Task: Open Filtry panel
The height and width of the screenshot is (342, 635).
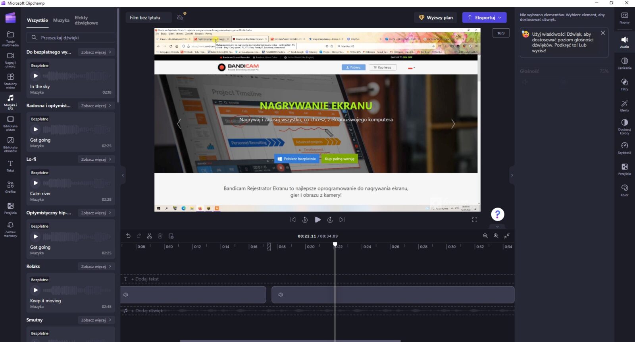Action: [x=624, y=85]
